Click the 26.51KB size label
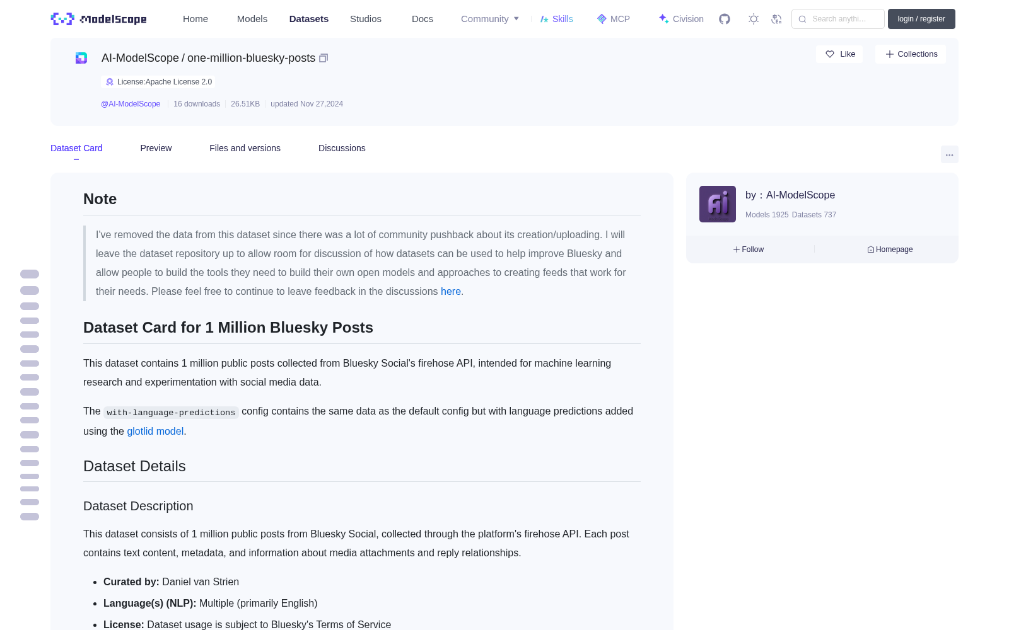The image size is (1009, 630). pos(245,104)
